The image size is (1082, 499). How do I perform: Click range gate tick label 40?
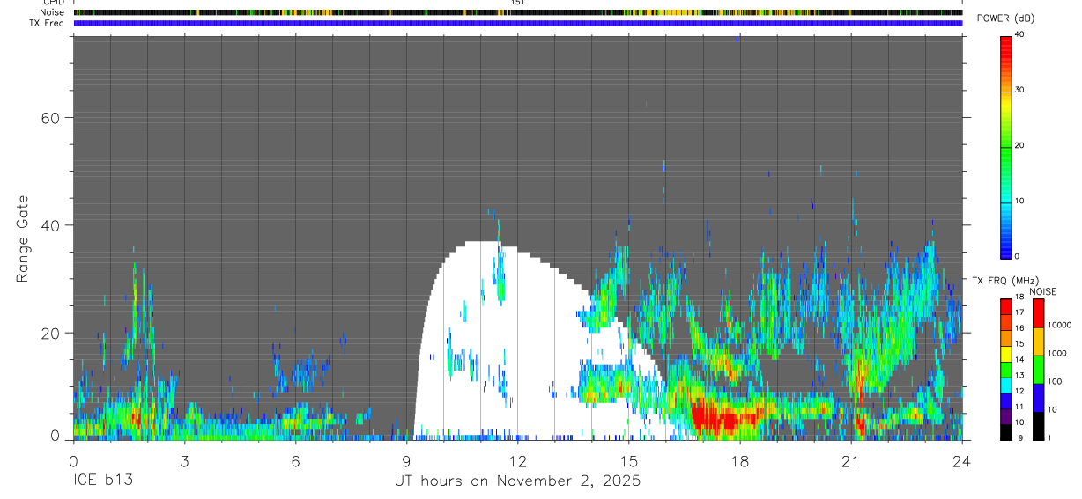pyautogui.click(x=51, y=225)
